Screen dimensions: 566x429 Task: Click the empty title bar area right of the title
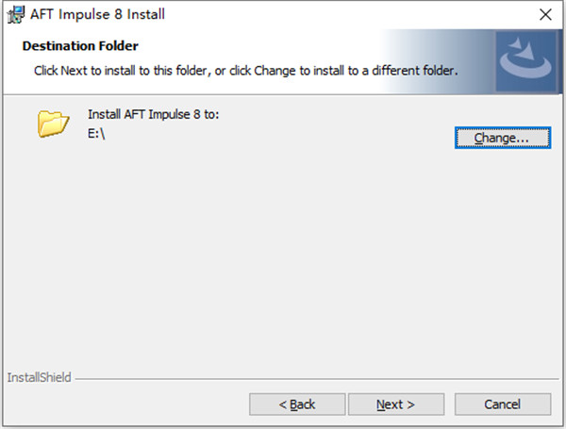[x=358, y=14]
